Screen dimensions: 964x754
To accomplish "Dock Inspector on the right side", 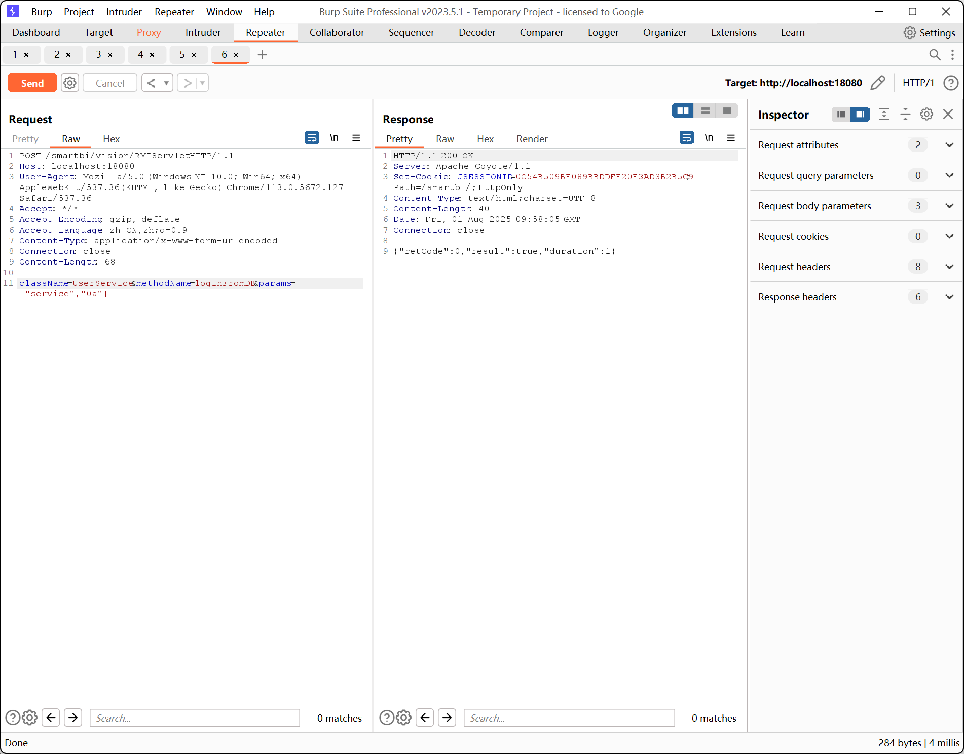I will [860, 115].
